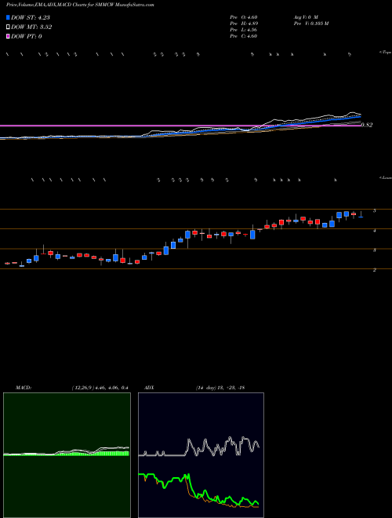Click the '<Tops' marker row label
392x518 pixels.
pos(385,53)
